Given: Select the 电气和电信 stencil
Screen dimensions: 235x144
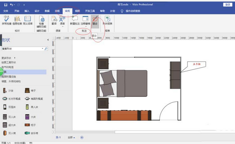Looking at the screenshot, I should click(7, 67).
